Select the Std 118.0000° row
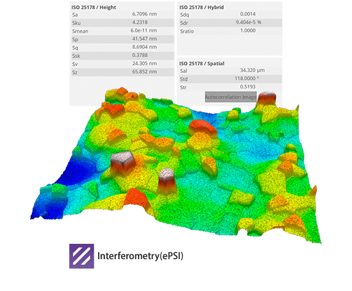Viewport: 352px width, 291px height. pos(231,79)
